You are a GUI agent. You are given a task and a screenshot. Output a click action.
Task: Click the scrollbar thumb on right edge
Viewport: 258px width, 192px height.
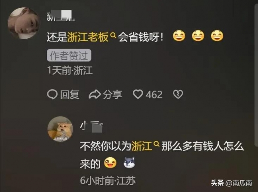point(256,75)
